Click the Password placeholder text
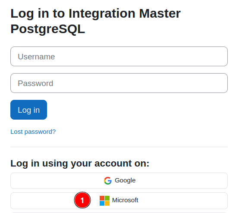The width and height of the screenshot is (239, 213). (35, 83)
